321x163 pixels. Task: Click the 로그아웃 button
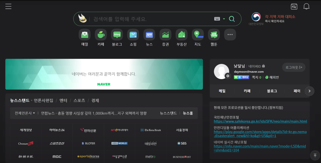click(x=294, y=67)
